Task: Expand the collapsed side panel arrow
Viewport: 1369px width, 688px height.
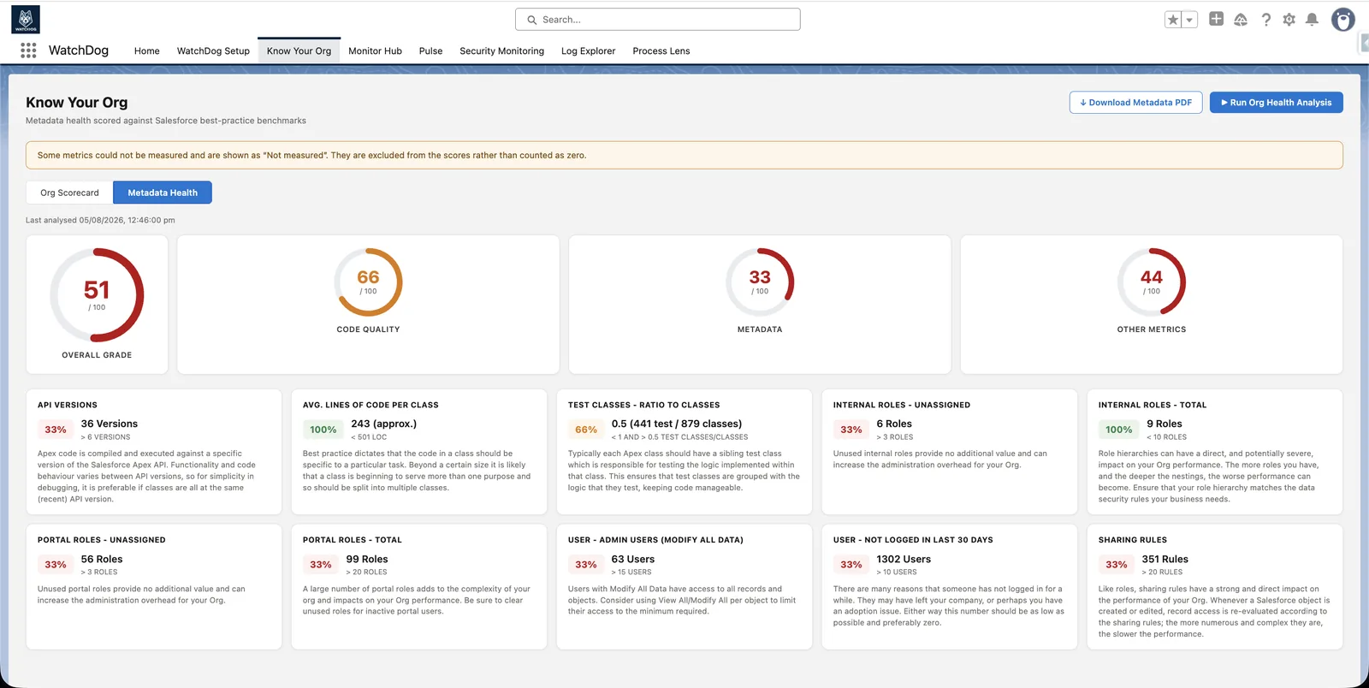Action: 1365,43
